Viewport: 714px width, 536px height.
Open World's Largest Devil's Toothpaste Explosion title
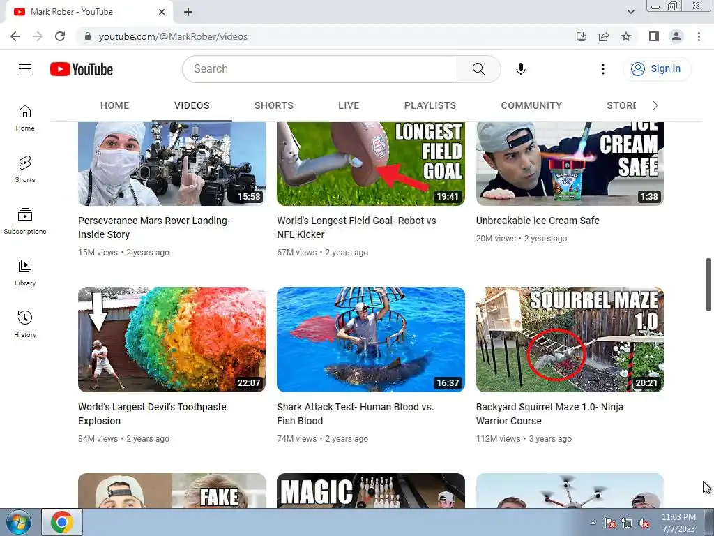pos(152,414)
